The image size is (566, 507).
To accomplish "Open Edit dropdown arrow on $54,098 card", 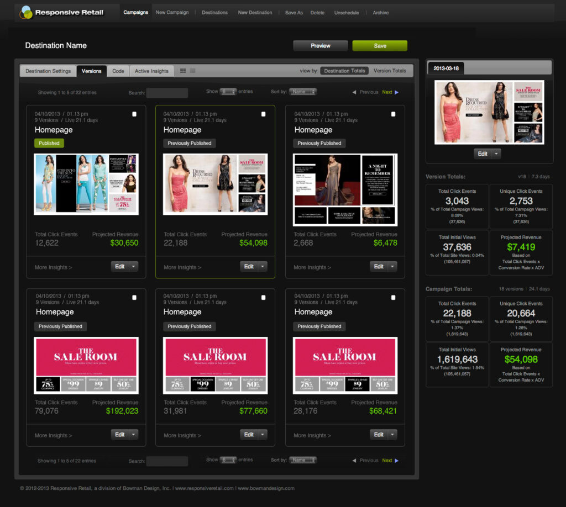I will pyautogui.click(x=263, y=267).
